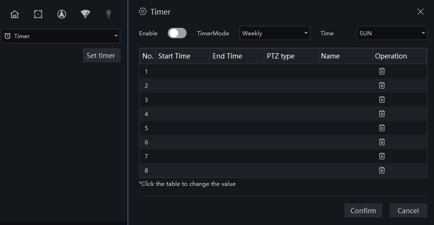This screenshot has height=225, width=434.
Task: Open the Timer function dropdown in the left panel
Action: (61, 36)
